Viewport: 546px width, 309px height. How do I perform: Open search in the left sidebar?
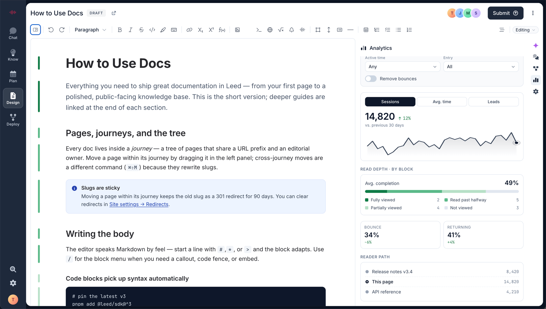[x=13, y=269]
